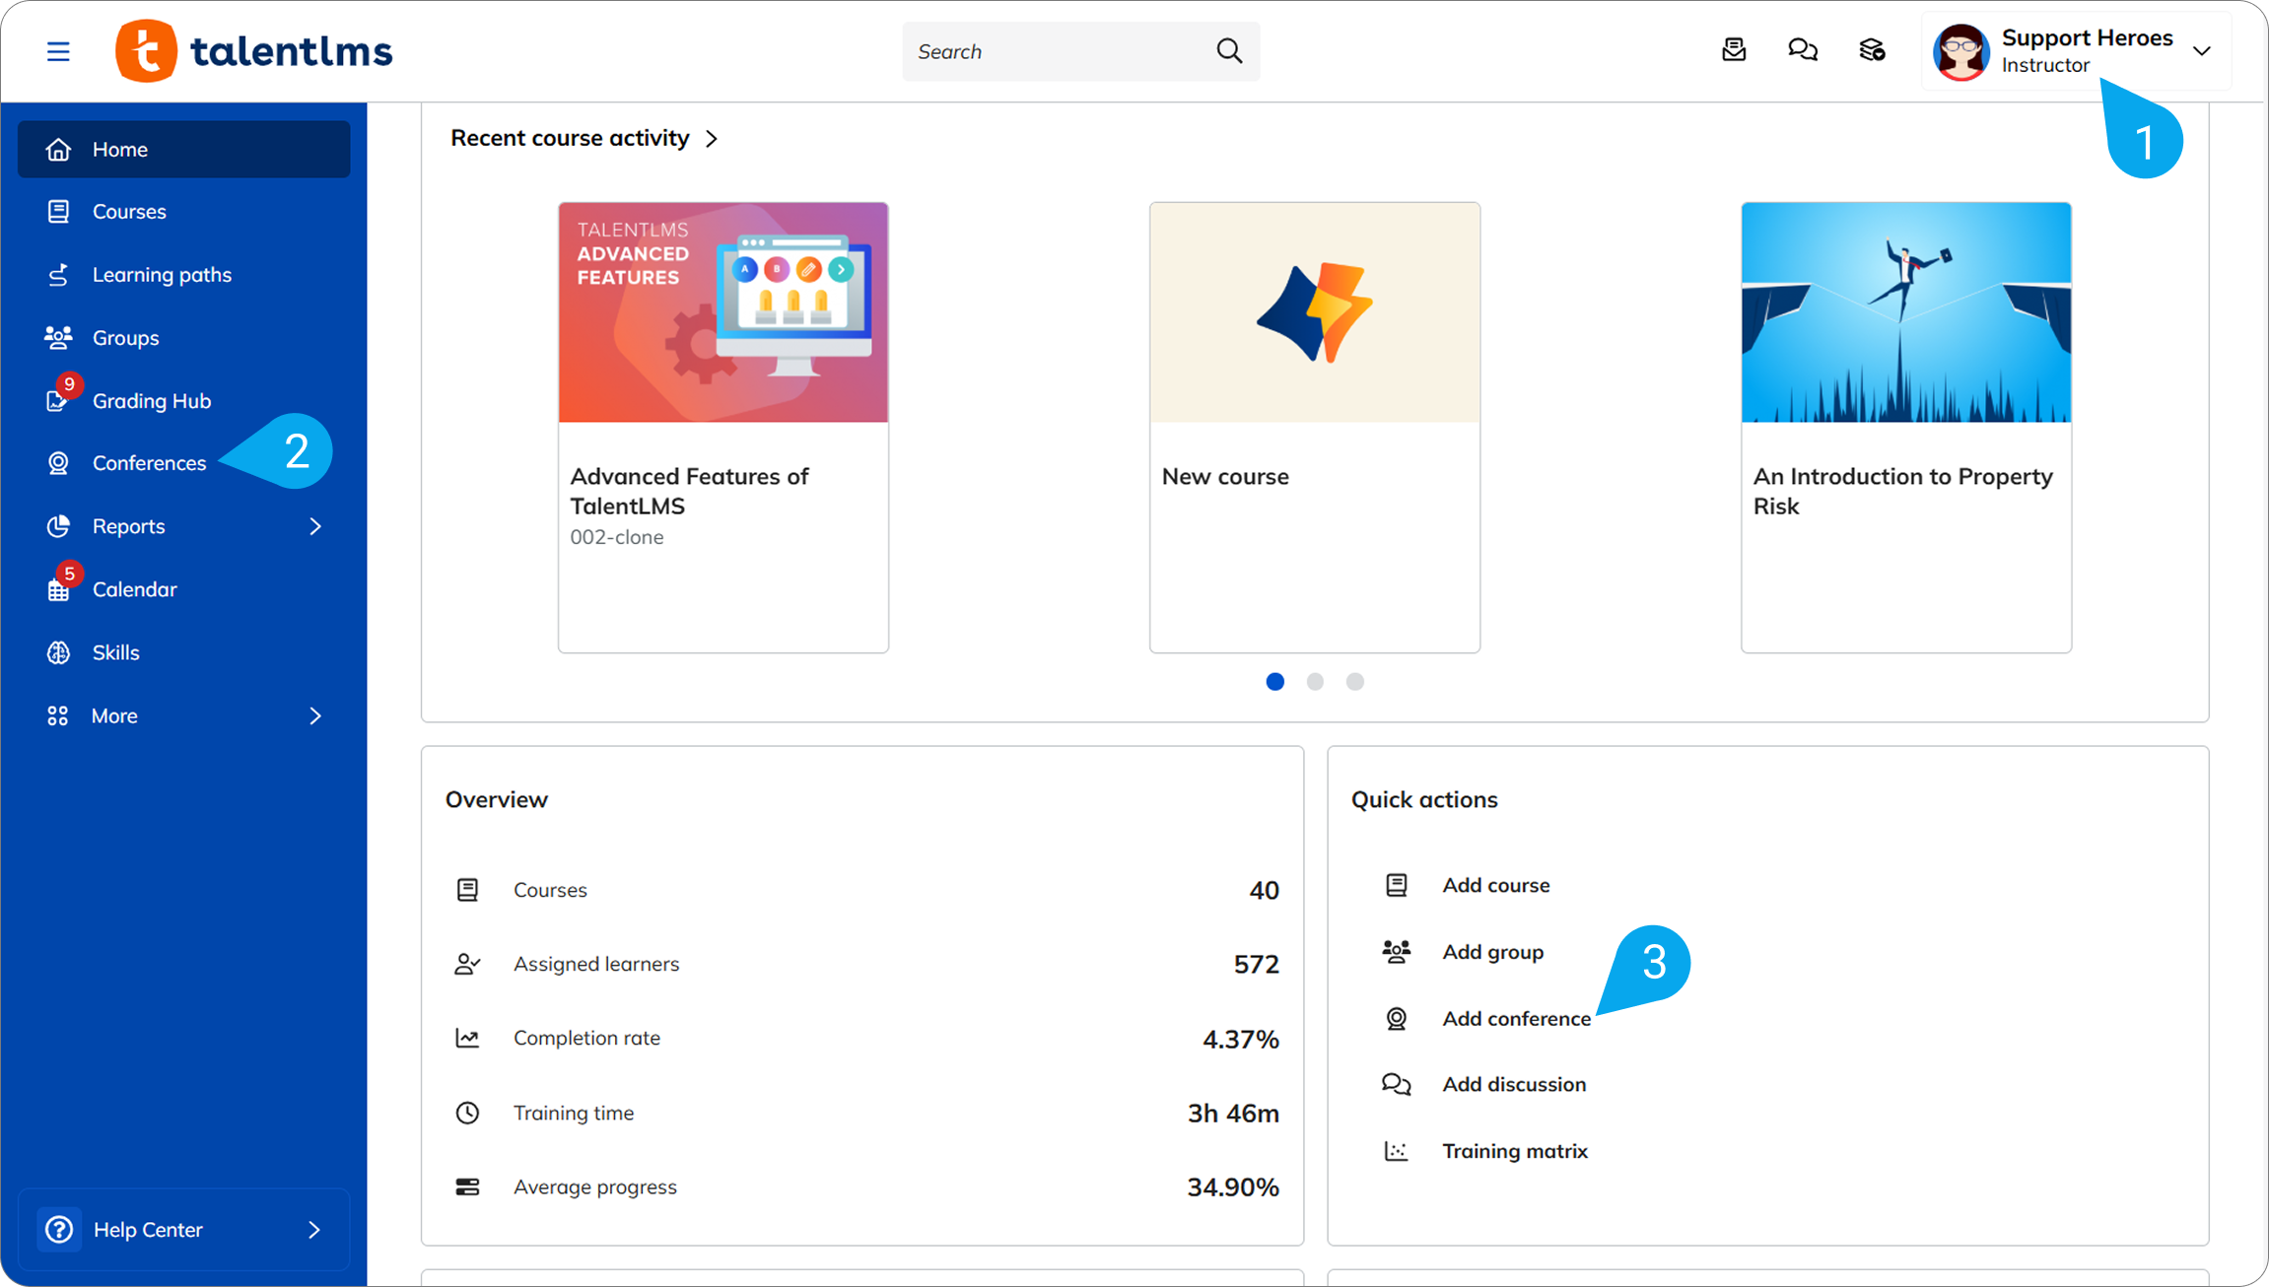Image resolution: width=2269 pixels, height=1287 pixels.
Task: Select the first carousel pagination dot
Action: pos(1274,682)
